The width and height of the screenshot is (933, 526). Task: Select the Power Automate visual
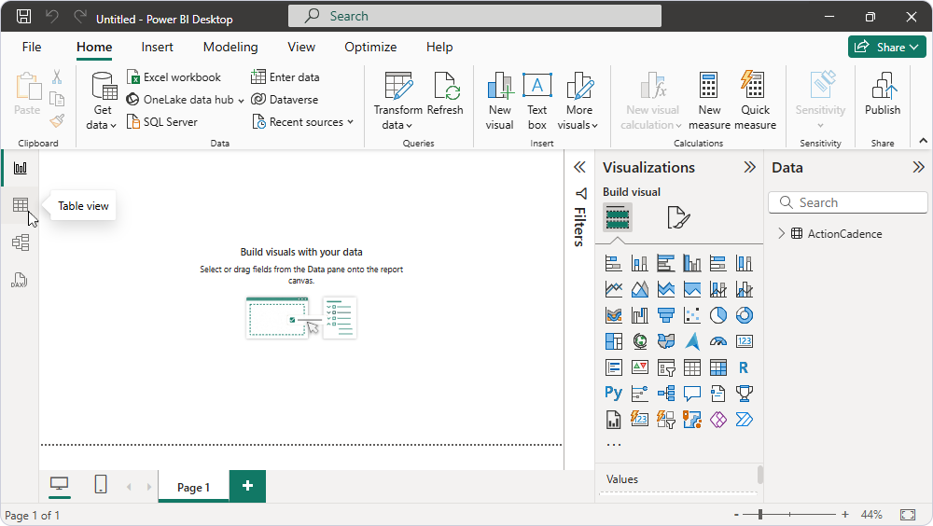point(745,420)
